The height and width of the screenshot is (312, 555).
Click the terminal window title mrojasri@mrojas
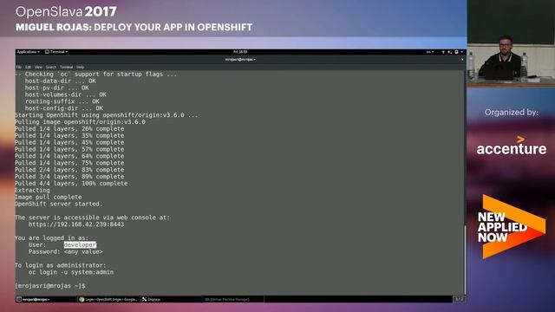240,60
